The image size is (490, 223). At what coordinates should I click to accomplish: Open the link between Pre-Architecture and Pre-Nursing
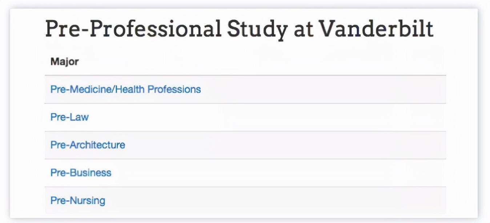(81, 173)
